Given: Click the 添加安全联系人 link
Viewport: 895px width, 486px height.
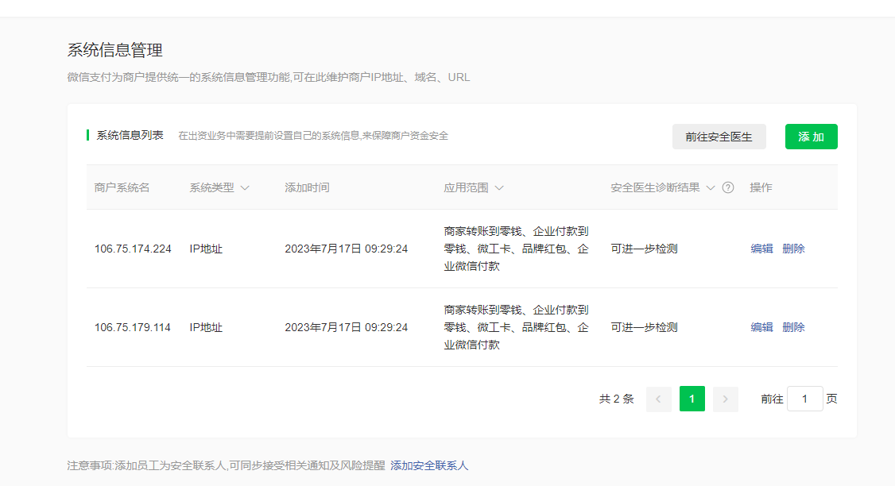Looking at the screenshot, I should click(x=429, y=465).
